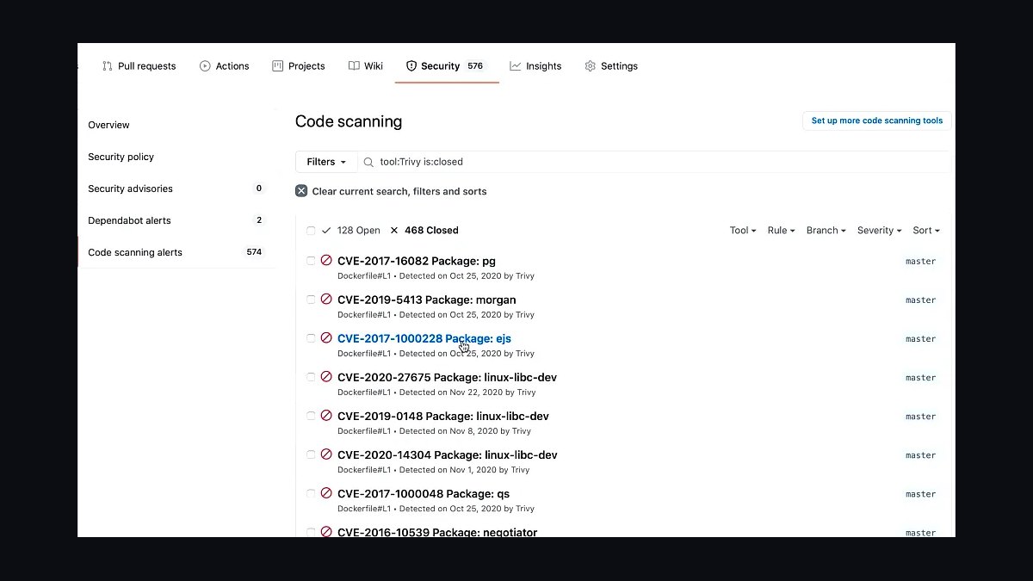This screenshot has height=581, width=1033.
Task: Click closed icon for CVE-2017-1000228 alert
Action: [326, 338]
